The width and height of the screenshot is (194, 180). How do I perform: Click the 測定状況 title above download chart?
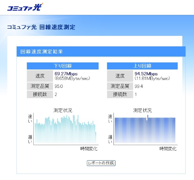(x=63, y=110)
